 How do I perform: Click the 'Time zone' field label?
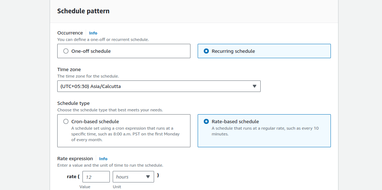69,69
